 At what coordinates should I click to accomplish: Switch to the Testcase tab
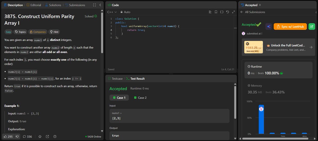tap(115, 79)
